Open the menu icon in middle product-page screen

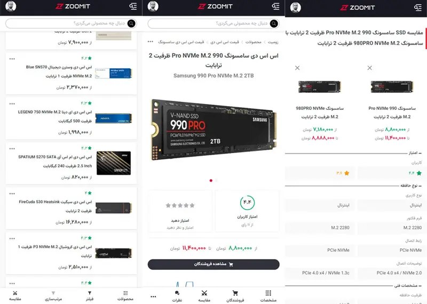pos(275,6)
